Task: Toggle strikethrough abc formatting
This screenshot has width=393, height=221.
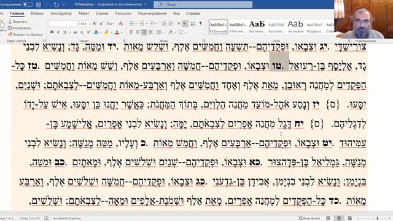Action: 75,32
